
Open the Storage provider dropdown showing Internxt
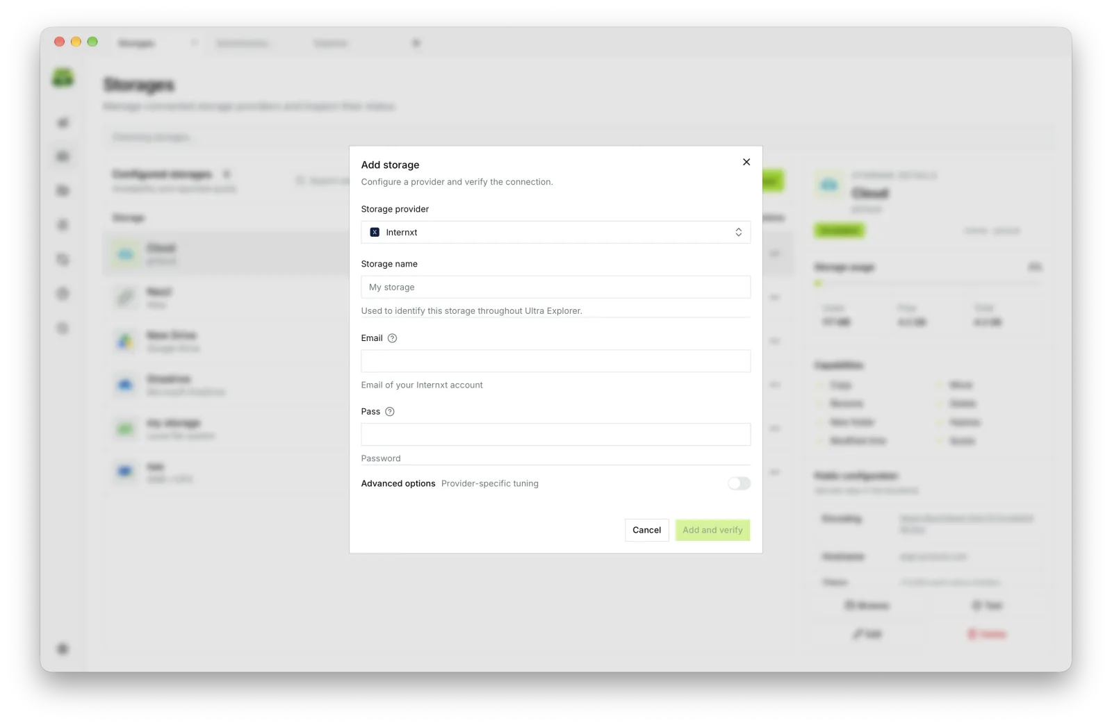click(555, 232)
